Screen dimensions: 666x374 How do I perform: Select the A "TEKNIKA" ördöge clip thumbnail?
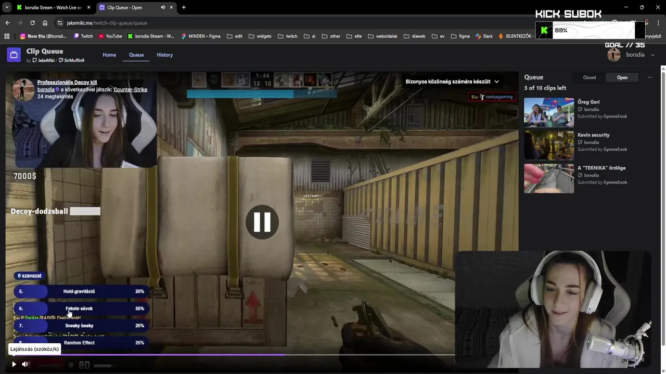coord(549,178)
